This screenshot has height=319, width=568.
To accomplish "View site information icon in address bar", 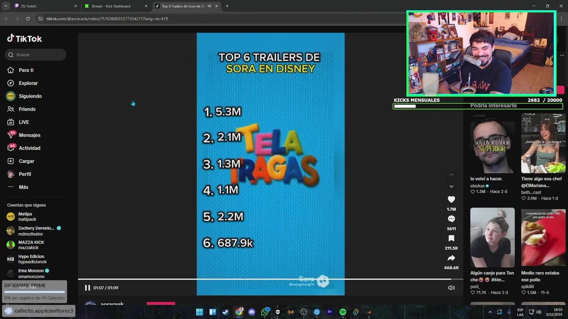I will coord(40,19).
